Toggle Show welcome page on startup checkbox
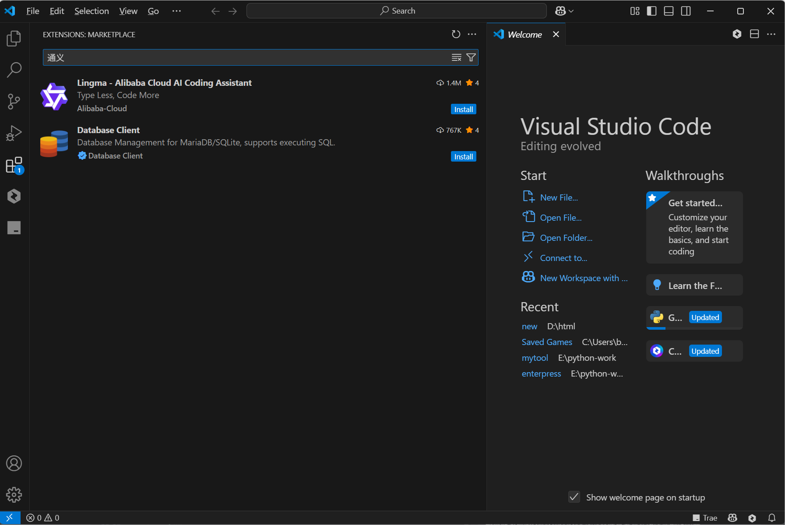The height and width of the screenshot is (525, 785). tap(574, 497)
